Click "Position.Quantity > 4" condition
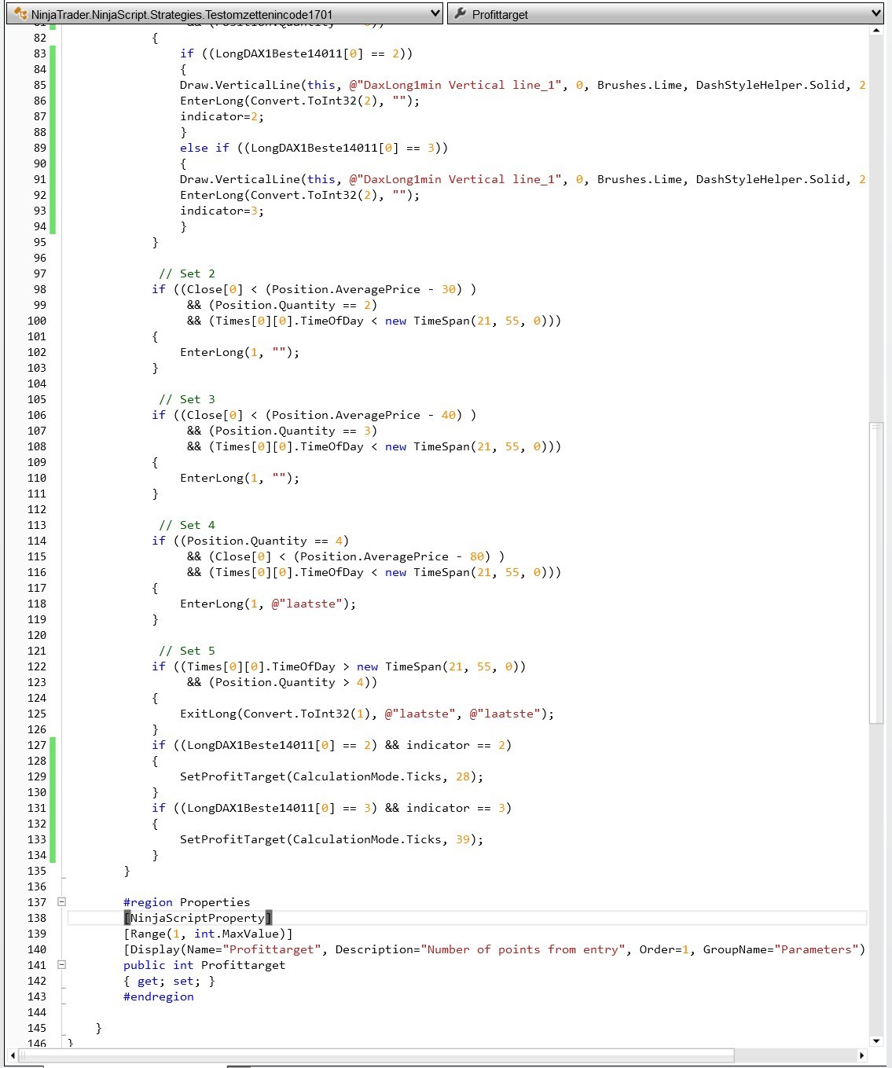892x1068 pixels. point(287,682)
